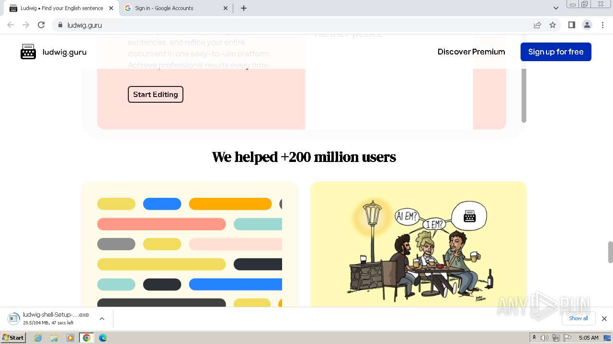The height and width of the screenshot is (344, 613).
Task: Click the Start Editing button
Action: [x=156, y=94]
